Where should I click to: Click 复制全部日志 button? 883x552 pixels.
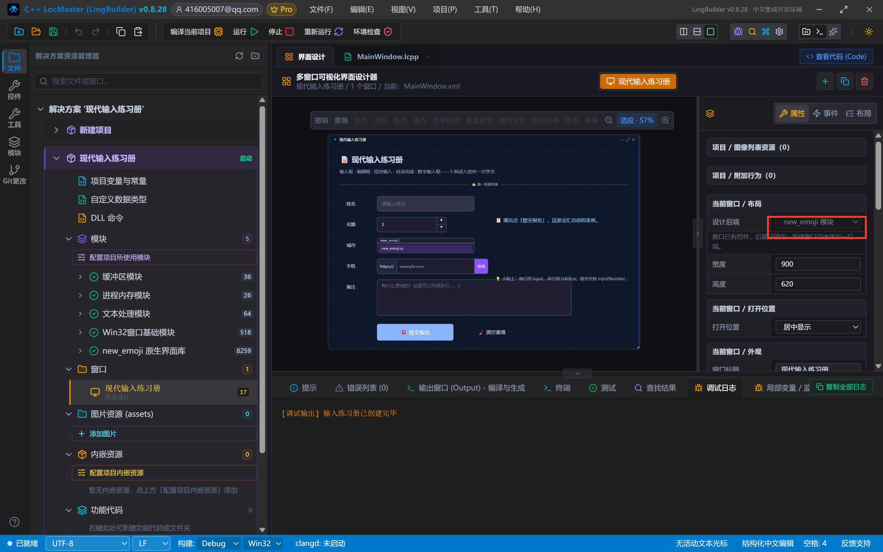coord(841,387)
